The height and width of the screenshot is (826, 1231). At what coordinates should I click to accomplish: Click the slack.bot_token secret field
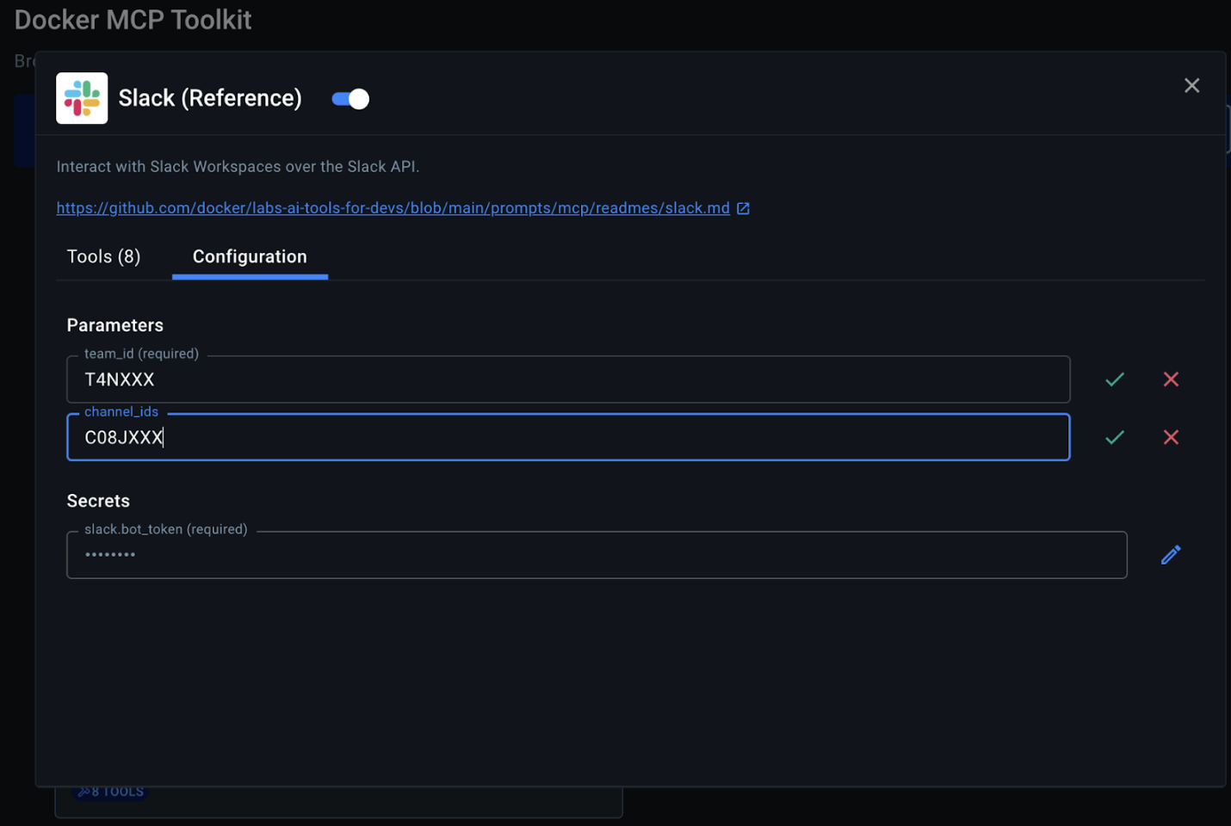[x=597, y=555]
